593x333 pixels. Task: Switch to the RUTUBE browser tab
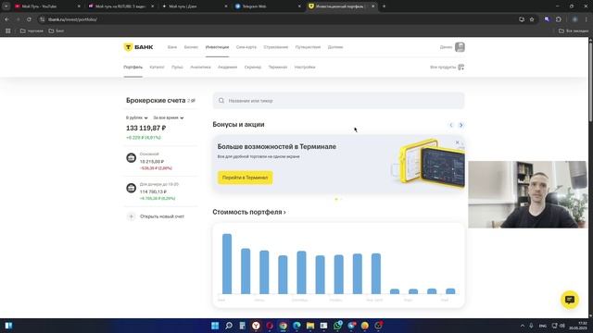point(120,6)
